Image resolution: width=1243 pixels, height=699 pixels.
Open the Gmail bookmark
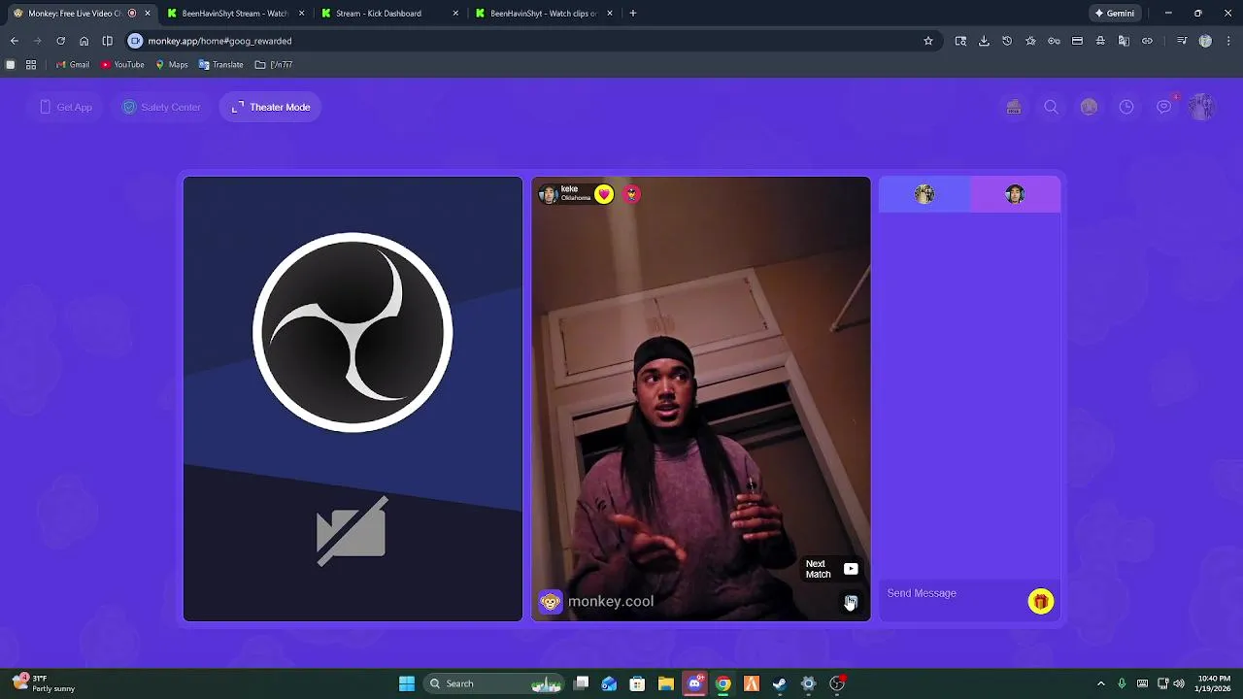click(73, 65)
